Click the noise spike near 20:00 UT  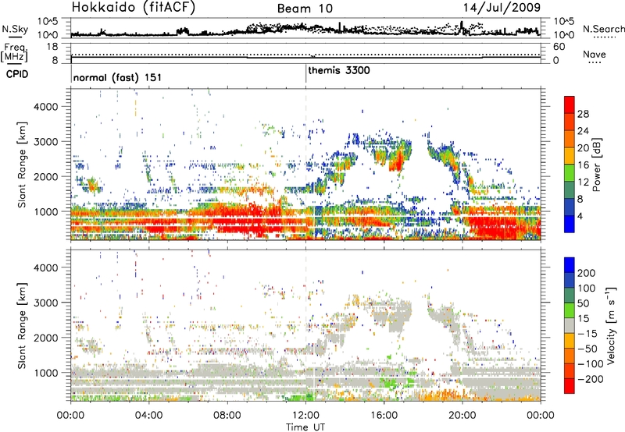pos(462,27)
